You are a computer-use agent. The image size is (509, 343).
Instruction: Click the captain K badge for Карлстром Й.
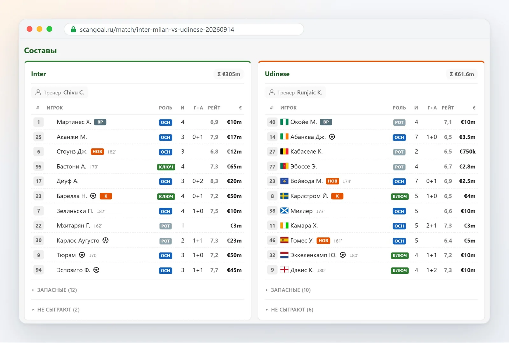[x=337, y=196]
